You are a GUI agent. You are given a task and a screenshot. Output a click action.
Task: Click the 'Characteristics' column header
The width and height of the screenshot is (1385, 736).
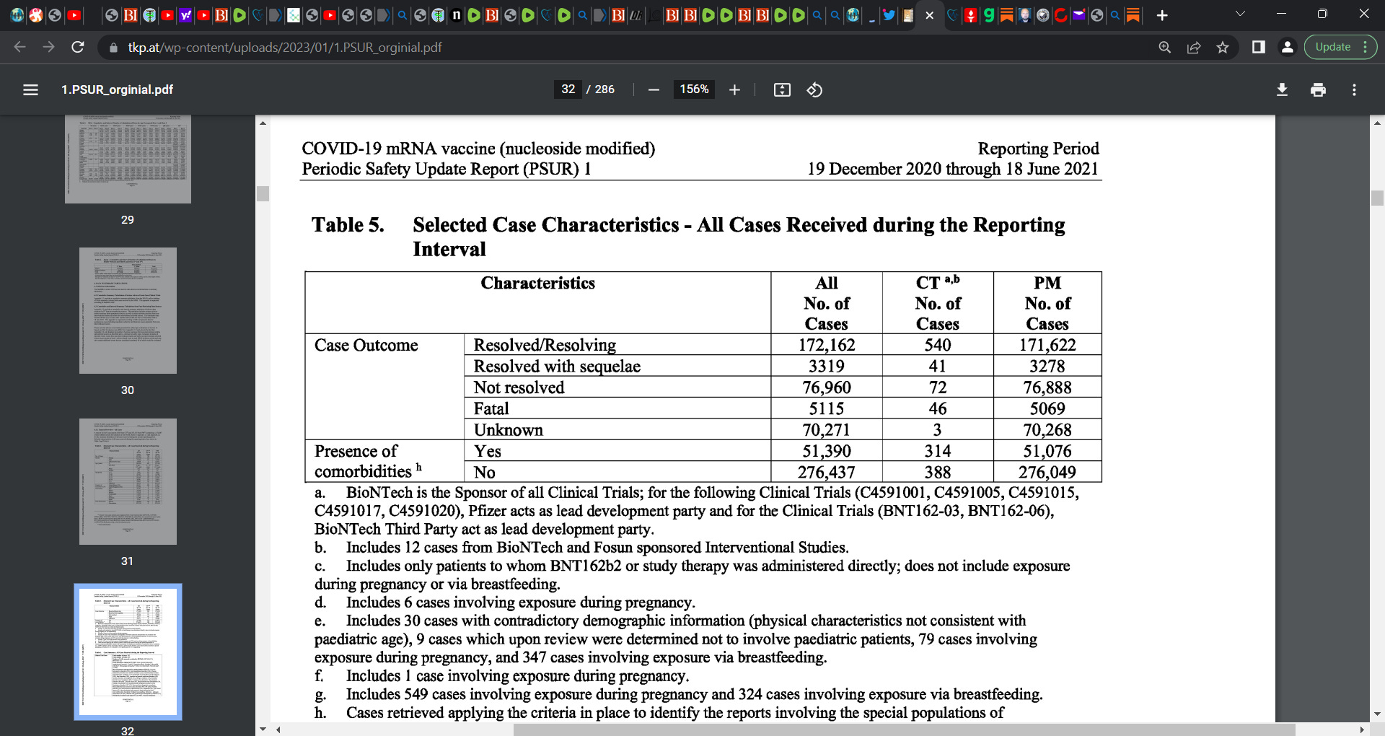pyautogui.click(x=538, y=283)
